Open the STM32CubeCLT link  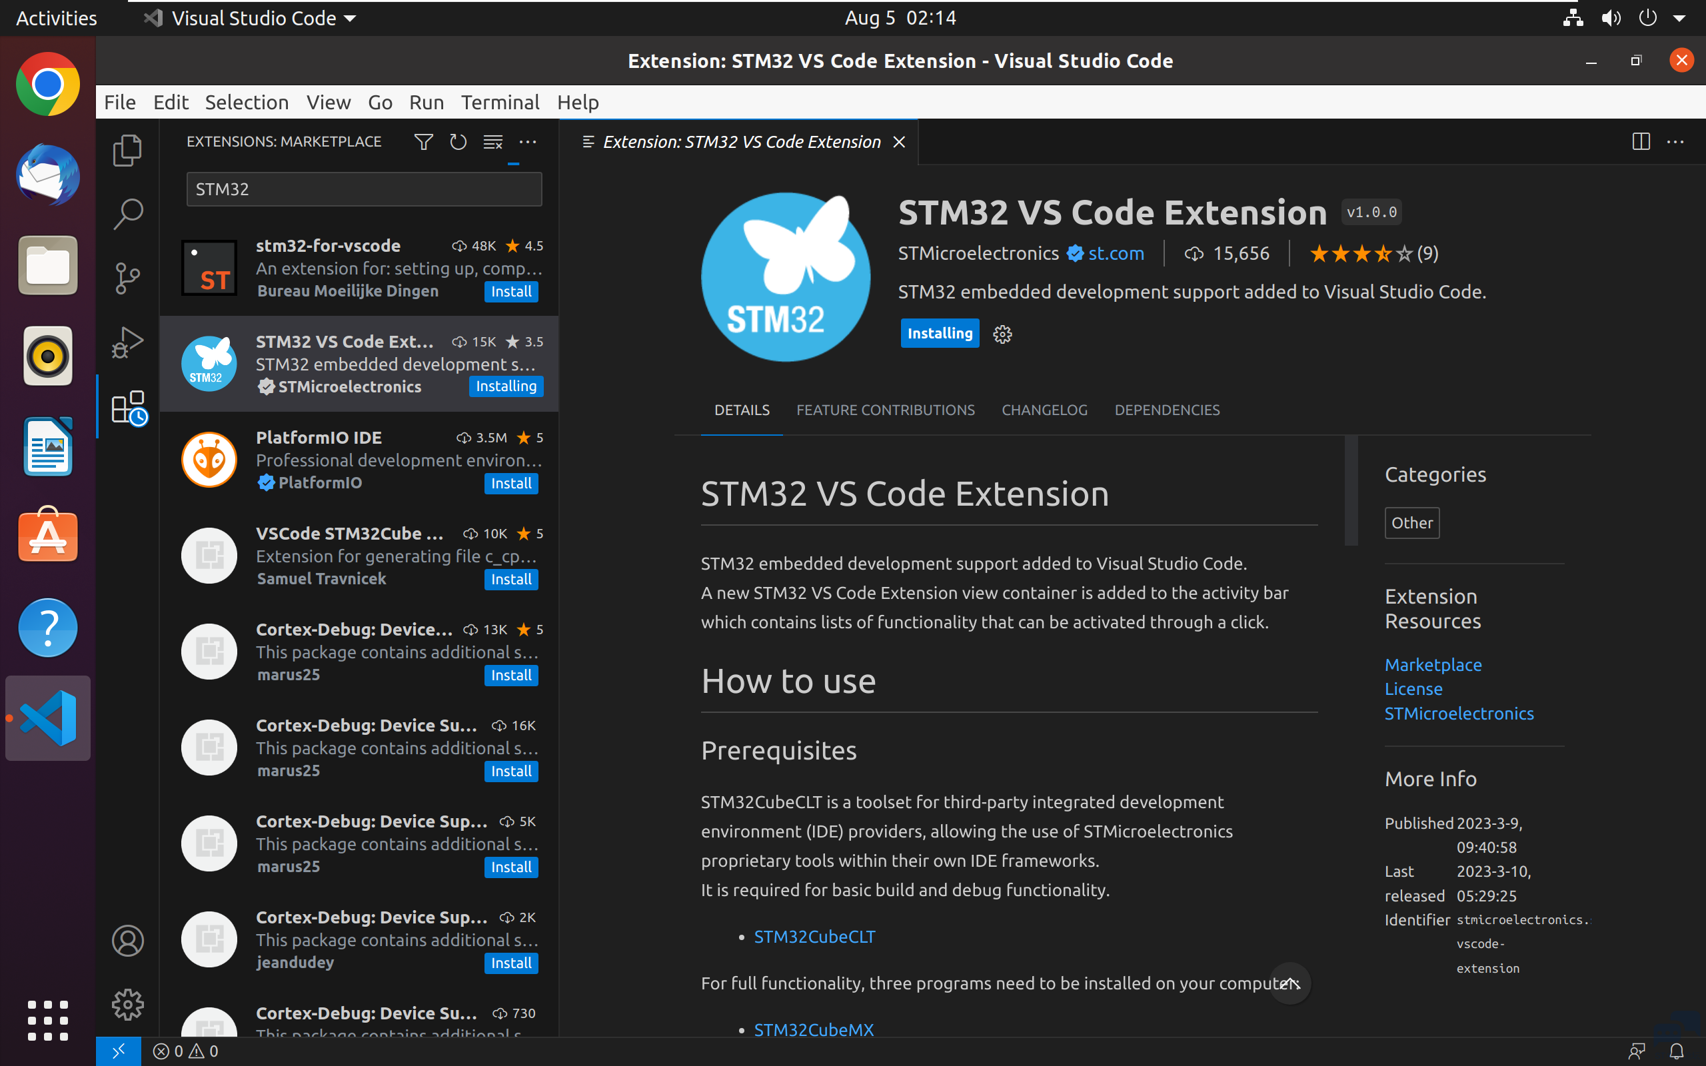[x=814, y=936]
